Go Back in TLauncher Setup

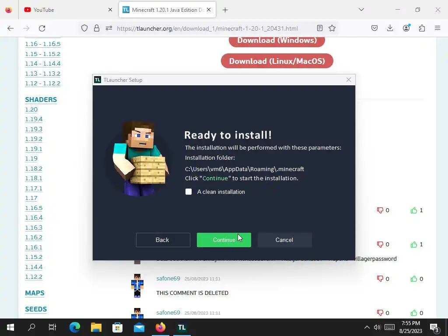[x=163, y=240]
